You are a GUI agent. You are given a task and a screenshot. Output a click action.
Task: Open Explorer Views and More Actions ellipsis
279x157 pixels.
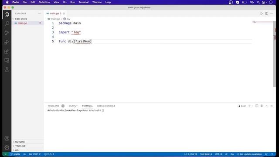tap(39, 14)
